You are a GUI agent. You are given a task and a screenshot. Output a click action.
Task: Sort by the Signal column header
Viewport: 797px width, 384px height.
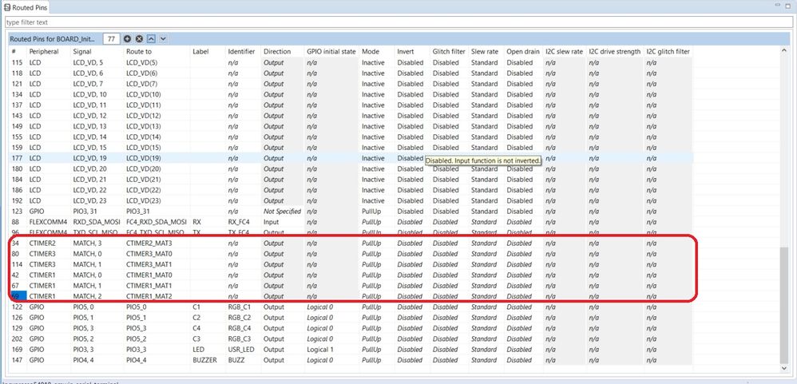tap(82, 52)
